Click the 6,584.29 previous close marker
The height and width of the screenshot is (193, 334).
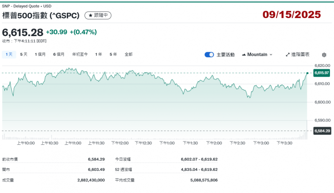(x=322, y=131)
